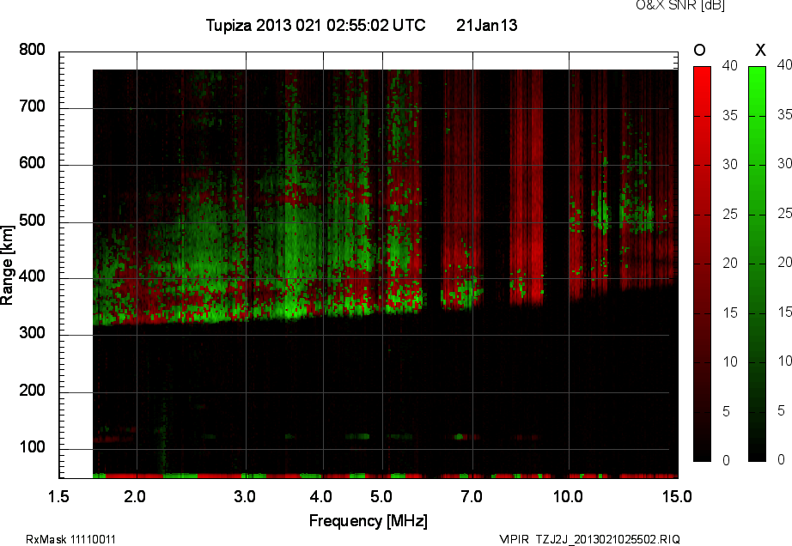The height and width of the screenshot is (546, 792).
Task: Click the 'O&X SNR [dB]' legend heading
Action: tap(680, 5)
